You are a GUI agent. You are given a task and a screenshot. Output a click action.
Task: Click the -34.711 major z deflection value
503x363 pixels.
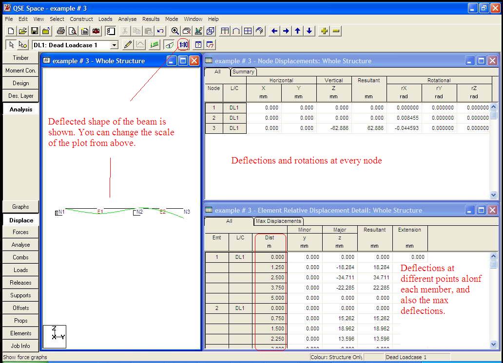point(345,277)
